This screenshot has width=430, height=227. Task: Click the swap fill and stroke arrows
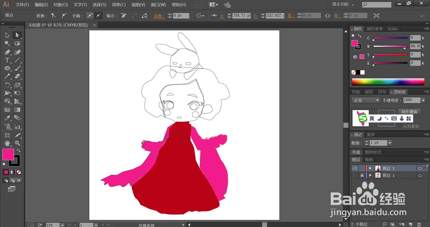(x=19, y=151)
